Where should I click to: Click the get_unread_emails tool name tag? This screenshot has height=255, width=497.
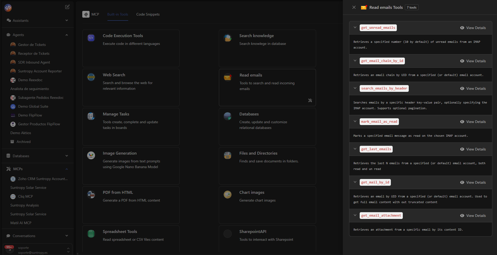tap(378, 28)
